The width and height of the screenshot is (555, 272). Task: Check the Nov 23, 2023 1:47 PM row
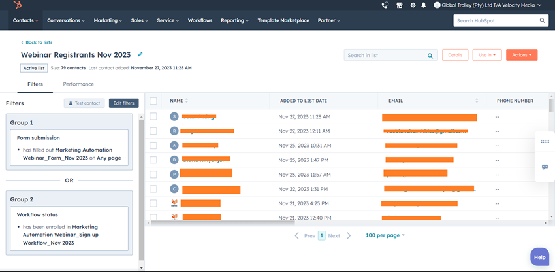click(x=153, y=160)
